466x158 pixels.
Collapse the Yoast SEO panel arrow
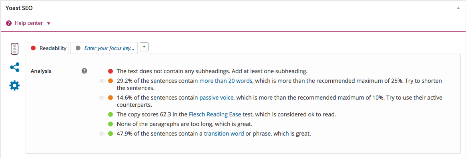coord(458,8)
